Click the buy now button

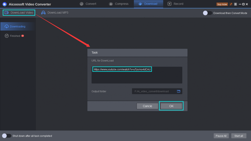tap(222, 4)
